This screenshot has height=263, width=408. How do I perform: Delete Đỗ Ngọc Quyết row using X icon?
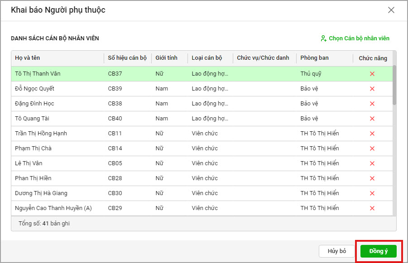372,89
